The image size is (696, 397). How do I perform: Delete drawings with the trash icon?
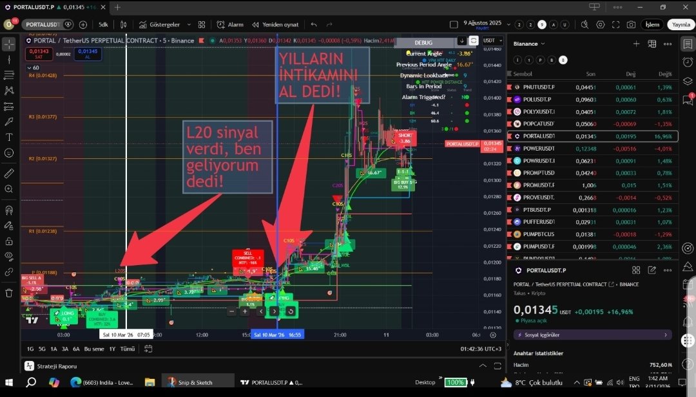pyautogui.click(x=9, y=293)
